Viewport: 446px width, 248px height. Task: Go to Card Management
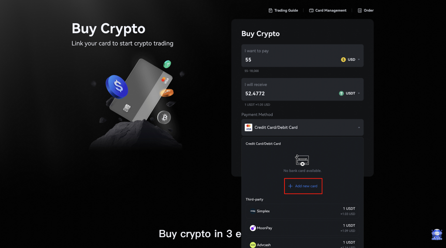point(331,10)
